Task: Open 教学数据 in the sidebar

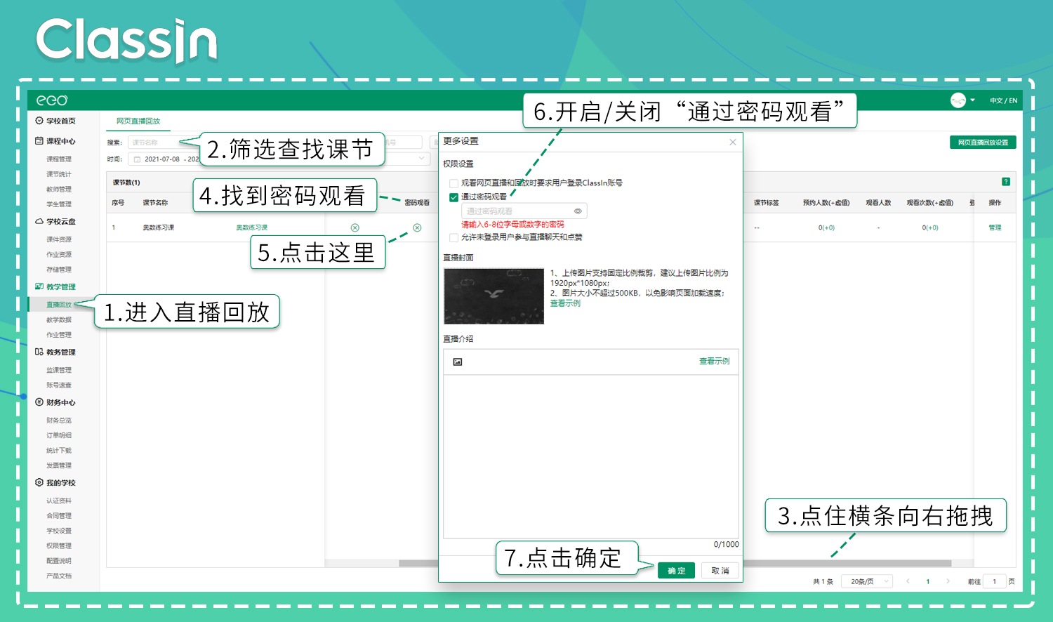Action: 59,320
